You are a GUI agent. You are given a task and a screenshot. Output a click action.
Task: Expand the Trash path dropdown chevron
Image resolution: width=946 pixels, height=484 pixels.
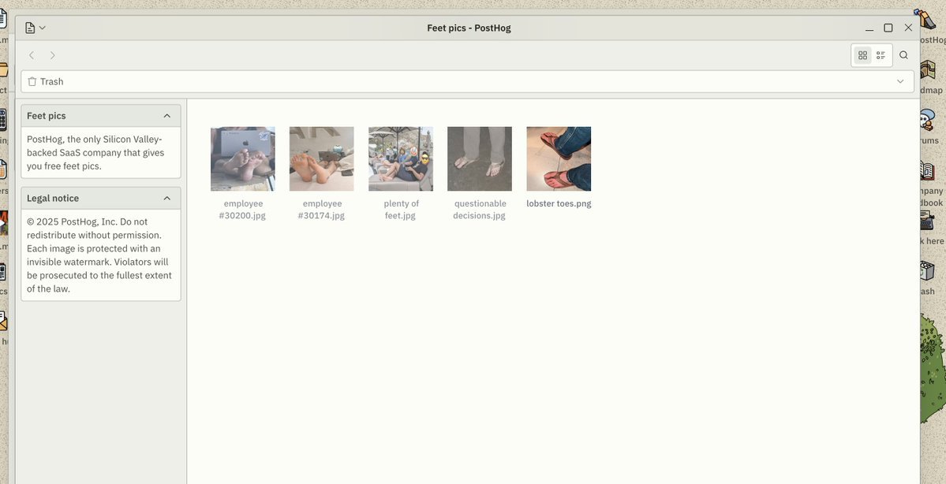pos(900,81)
